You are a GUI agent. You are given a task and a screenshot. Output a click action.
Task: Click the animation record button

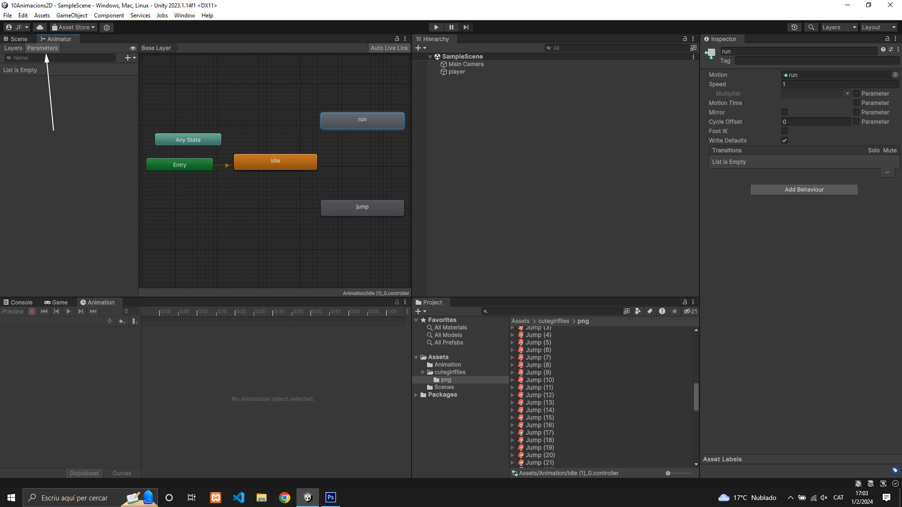(32, 311)
